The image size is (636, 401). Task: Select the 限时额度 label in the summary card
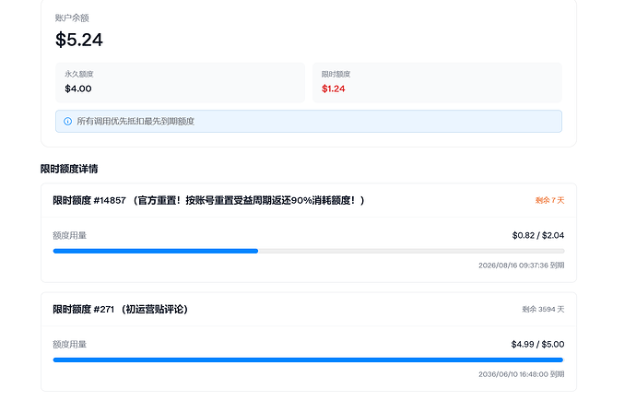(336, 74)
